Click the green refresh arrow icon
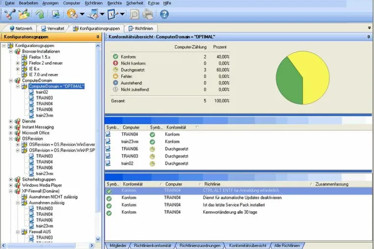374x249 pixels. click(x=40, y=14)
